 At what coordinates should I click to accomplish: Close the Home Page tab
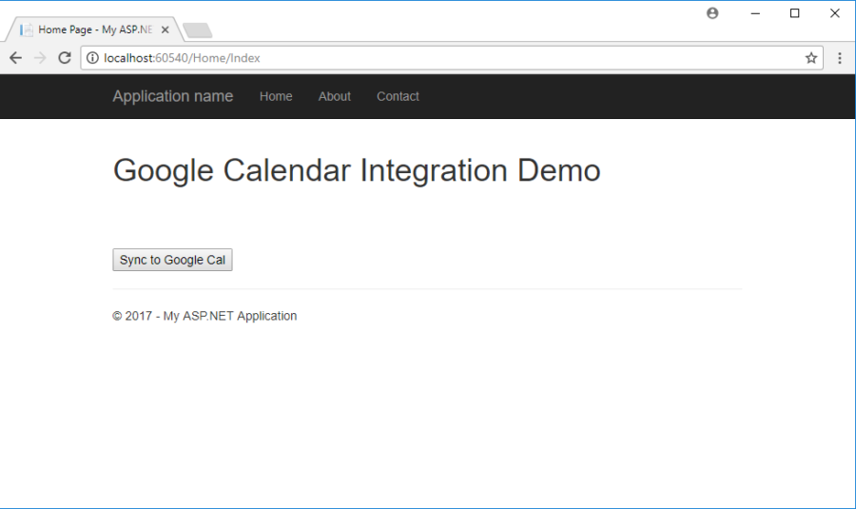click(x=165, y=30)
